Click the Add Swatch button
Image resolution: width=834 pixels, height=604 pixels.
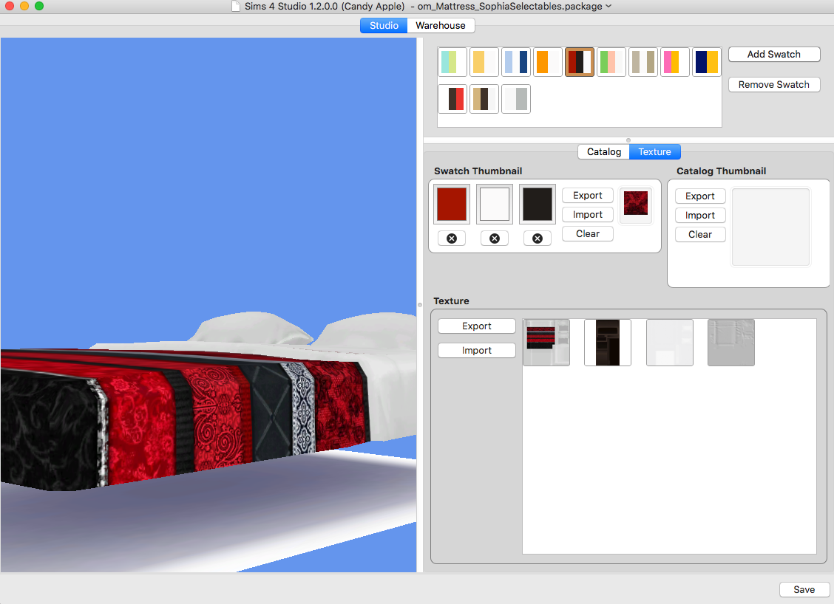(x=773, y=55)
